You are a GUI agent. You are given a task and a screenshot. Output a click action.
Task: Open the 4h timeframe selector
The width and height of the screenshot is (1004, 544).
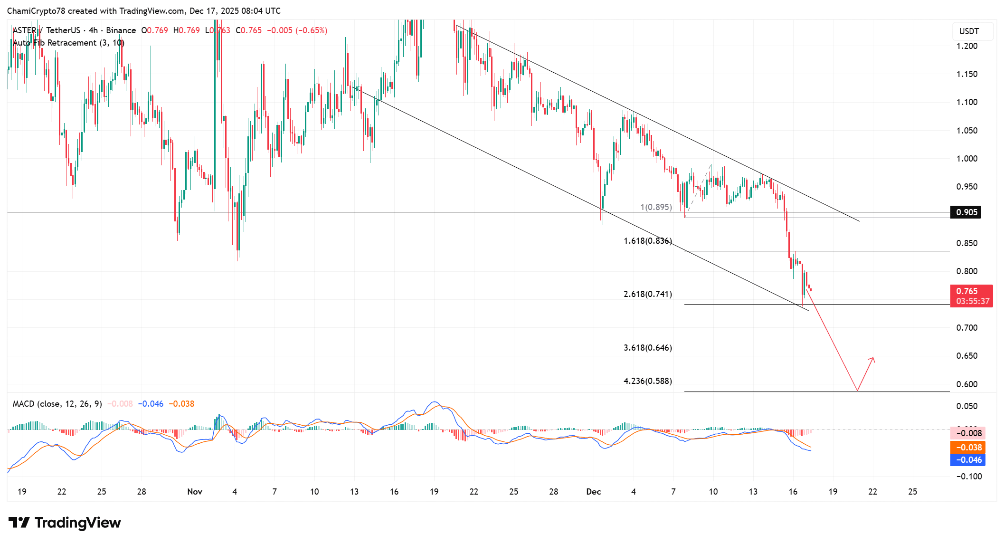93,30
